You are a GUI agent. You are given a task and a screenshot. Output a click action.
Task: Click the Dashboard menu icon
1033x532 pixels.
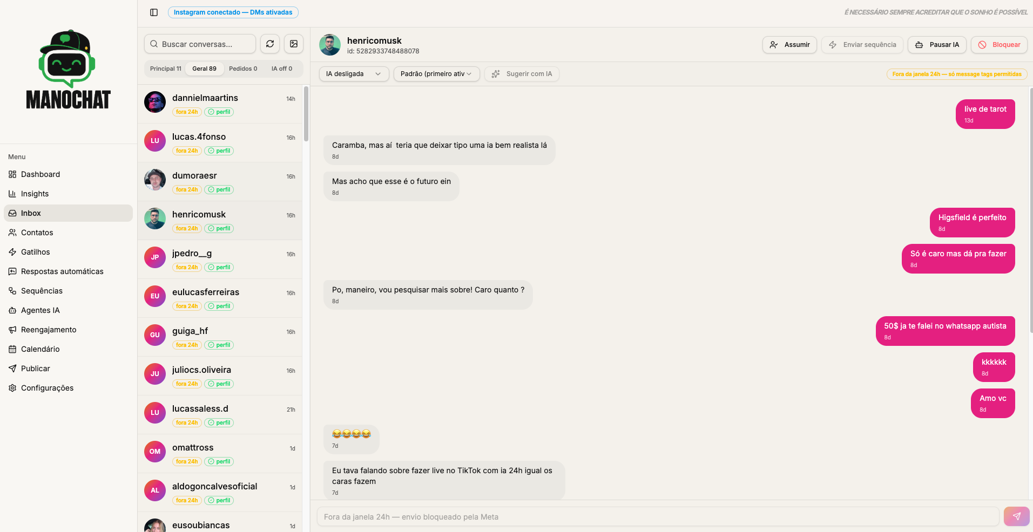click(12, 174)
